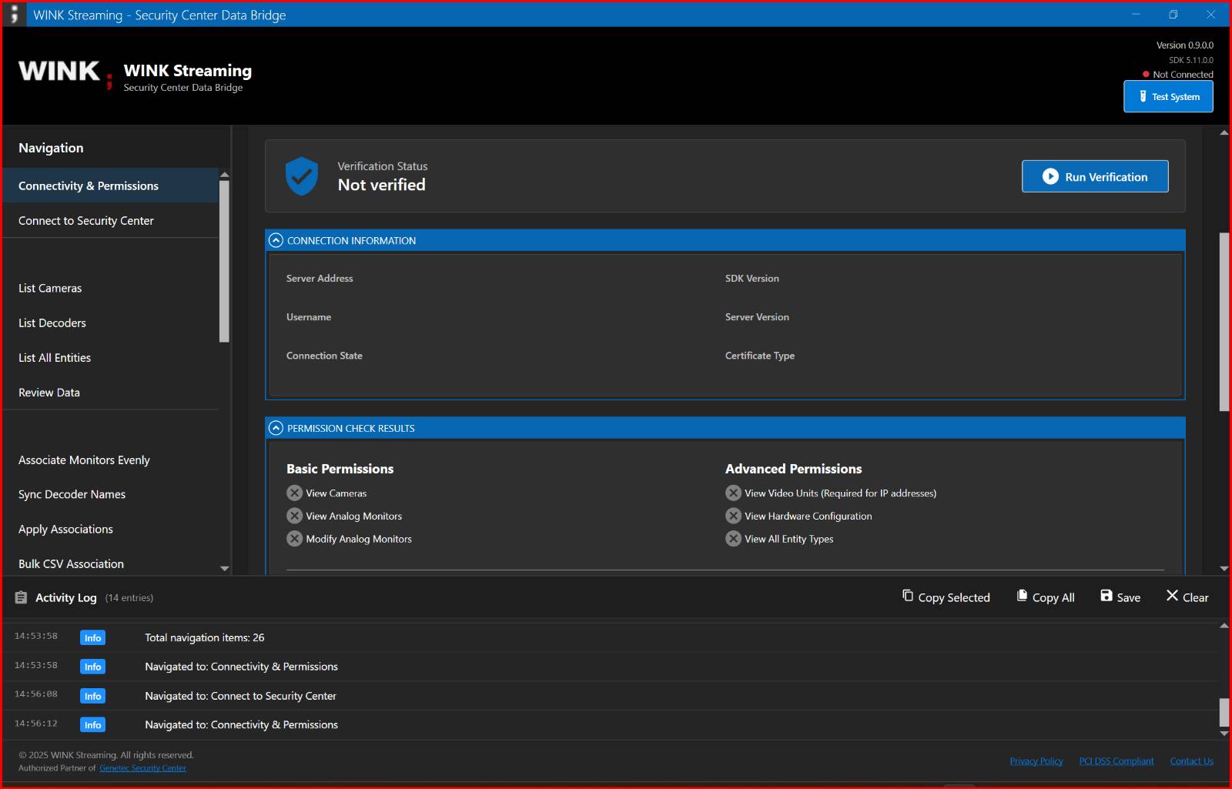Image resolution: width=1232 pixels, height=789 pixels.
Task: Click the 14:56:12 timestamp in the log
Action: 36,724
